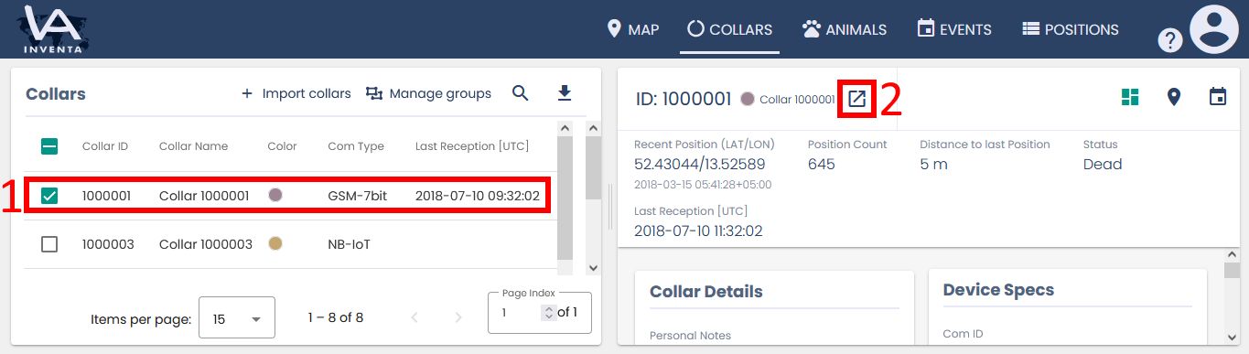Click the 2018-07-10 09:32:02 reception cell

pos(477,196)
